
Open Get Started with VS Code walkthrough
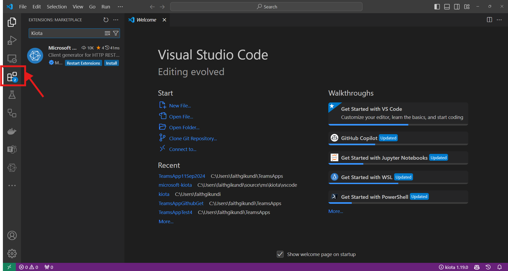[x=398, y=114]
